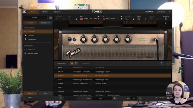Toggle the Reverb on/off switch
Screen dimensions: 193x108
point(158,19)
